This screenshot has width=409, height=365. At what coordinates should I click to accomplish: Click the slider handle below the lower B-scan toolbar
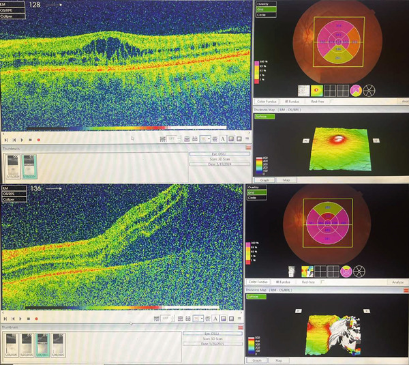[x=131, y=323]
